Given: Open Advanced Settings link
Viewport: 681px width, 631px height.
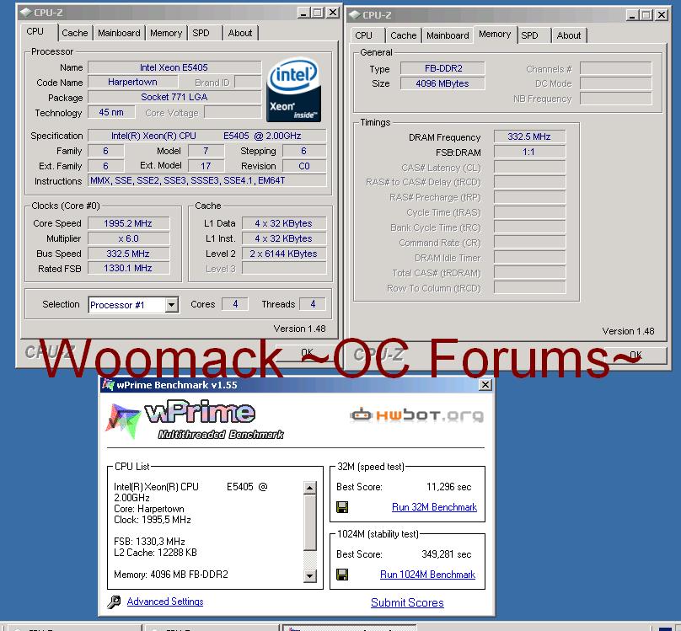Looking at the screenshot, I should click(165, 602).
